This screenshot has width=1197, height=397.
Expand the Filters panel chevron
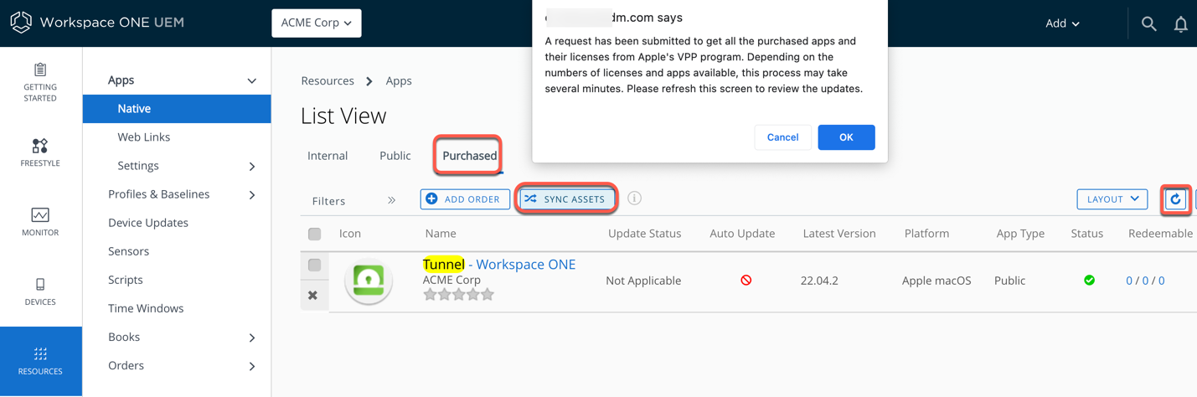tap(391, 201)
